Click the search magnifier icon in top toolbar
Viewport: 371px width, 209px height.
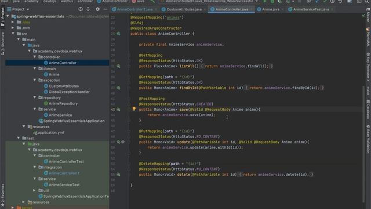pyautogui.click(x=367, y=1)
